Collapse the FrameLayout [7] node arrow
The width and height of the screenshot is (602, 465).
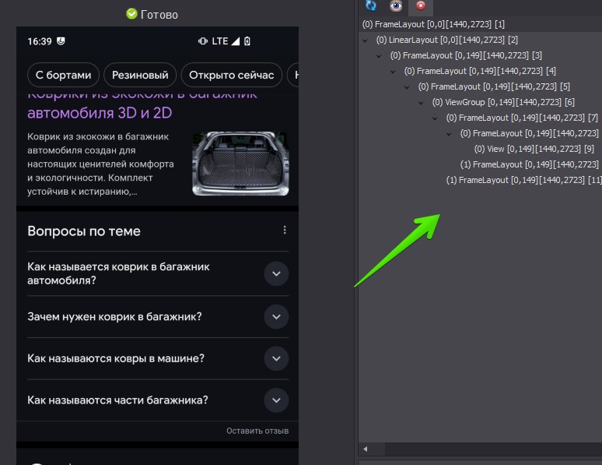(x=435, y=118)
